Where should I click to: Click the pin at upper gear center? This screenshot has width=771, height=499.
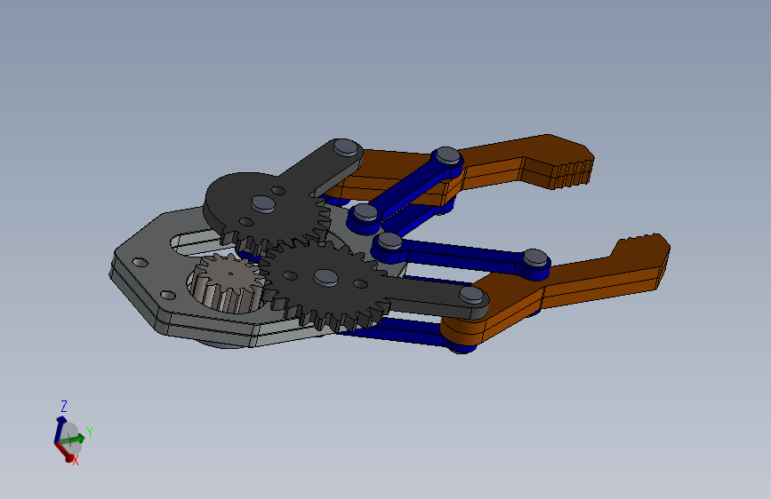coord(263,204)
